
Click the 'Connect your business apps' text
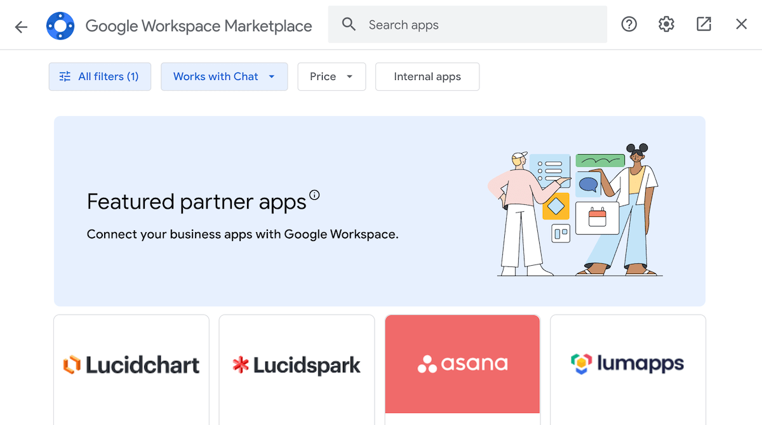(243, 234)
